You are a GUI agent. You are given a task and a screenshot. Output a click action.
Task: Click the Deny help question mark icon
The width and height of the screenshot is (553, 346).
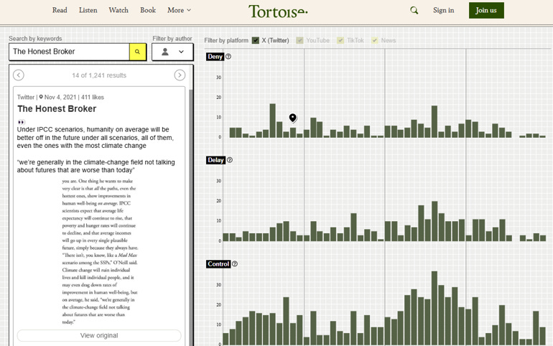[x=228, y=57]
